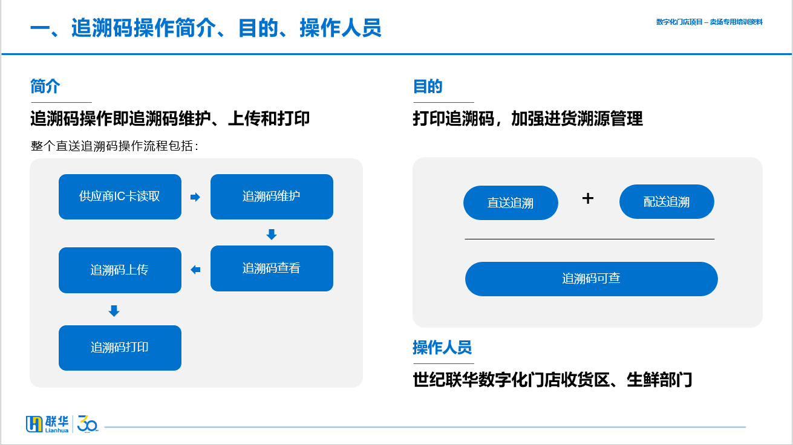This screenshot has height=445, width=793.
Task: Click the plus sign between the pills
Action: 587,198
